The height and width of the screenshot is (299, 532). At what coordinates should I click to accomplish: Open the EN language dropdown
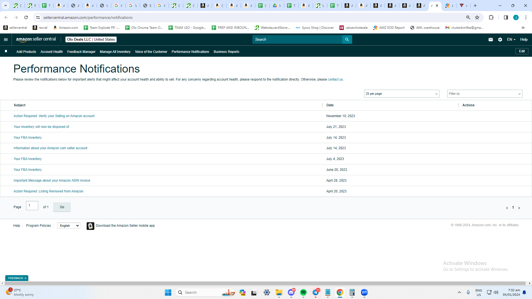(x=511, y=40)
